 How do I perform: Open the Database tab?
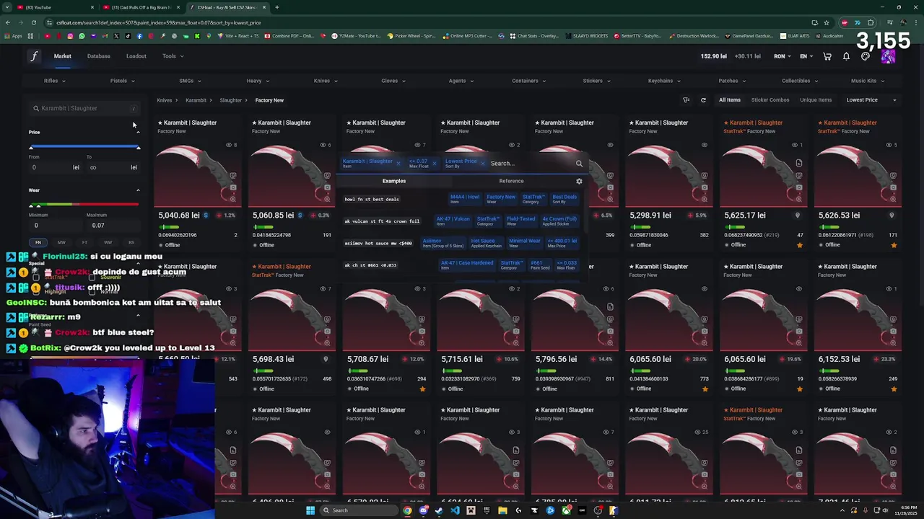tap(99, 56)
